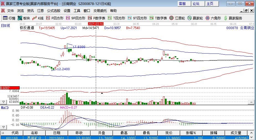256x140 pixels.
Task: Open the 公式选股 menu
Action: click(x=54, y=11)
